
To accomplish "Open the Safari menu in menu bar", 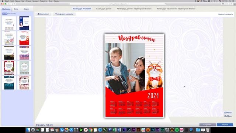I will pos(7,1).
